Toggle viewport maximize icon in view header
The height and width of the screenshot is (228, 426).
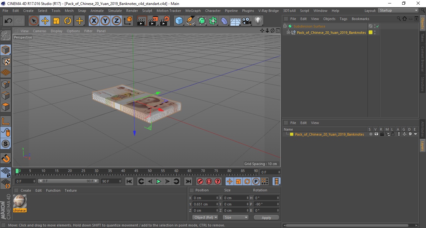pos(278,31)
